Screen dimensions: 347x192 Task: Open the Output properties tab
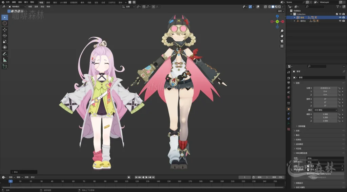coord(289,83)
